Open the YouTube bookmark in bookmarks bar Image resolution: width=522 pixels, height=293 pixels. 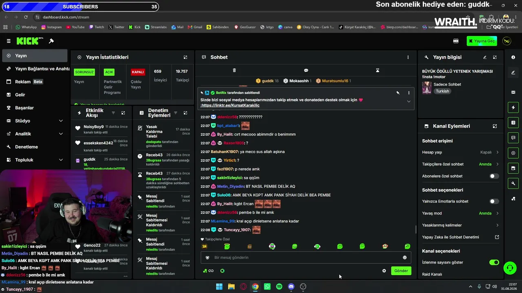click(75, 27)
